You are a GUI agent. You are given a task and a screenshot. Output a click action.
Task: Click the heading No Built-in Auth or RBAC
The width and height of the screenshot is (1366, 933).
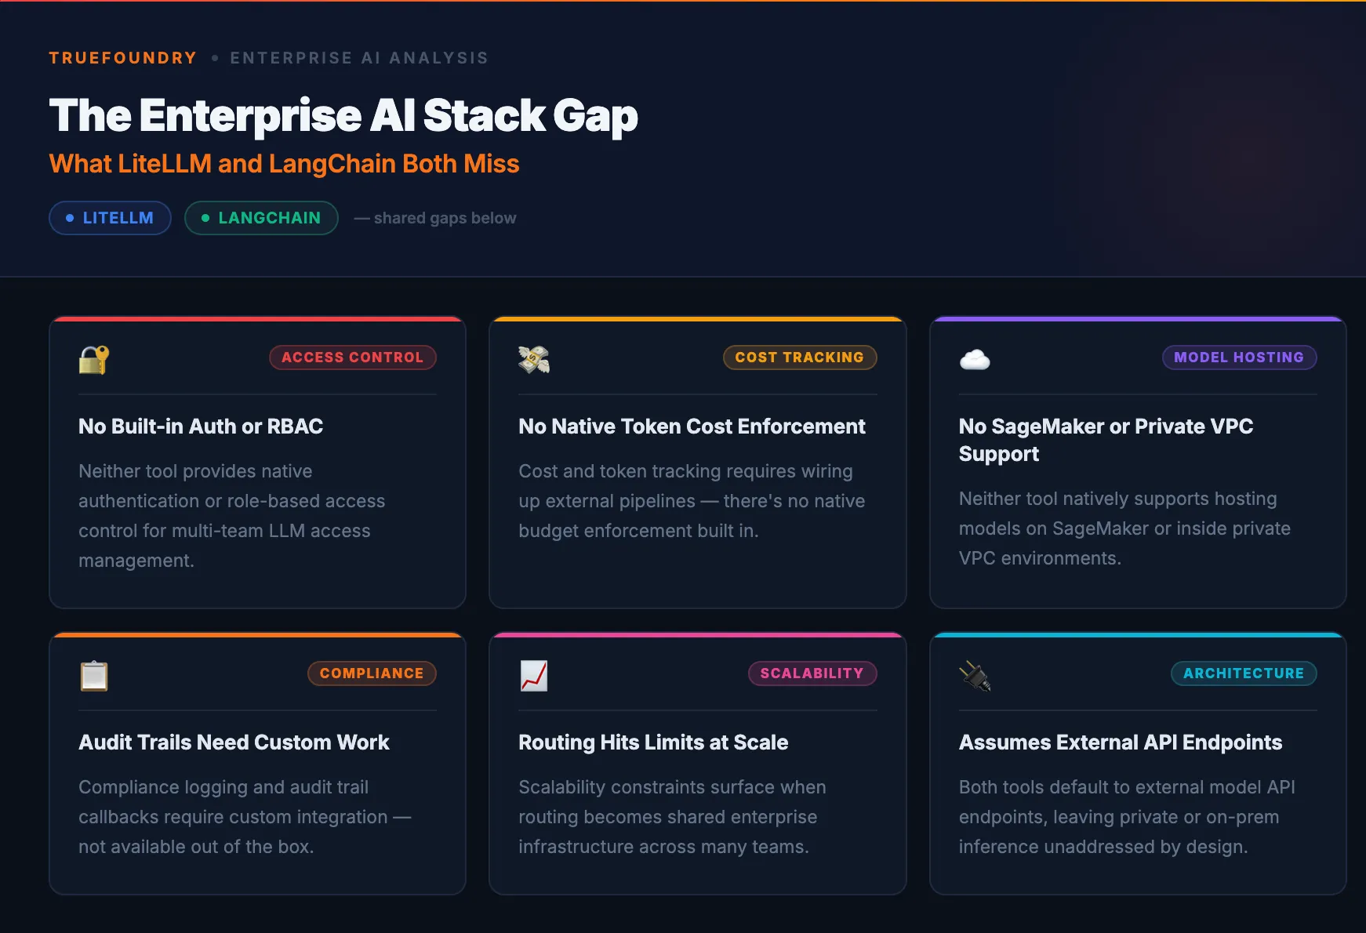pyautogui.click(x=200, y=427)
